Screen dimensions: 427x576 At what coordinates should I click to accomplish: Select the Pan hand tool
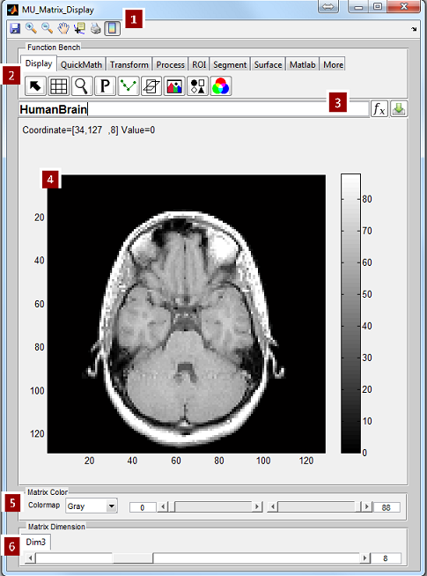click(x=63, y=28)
